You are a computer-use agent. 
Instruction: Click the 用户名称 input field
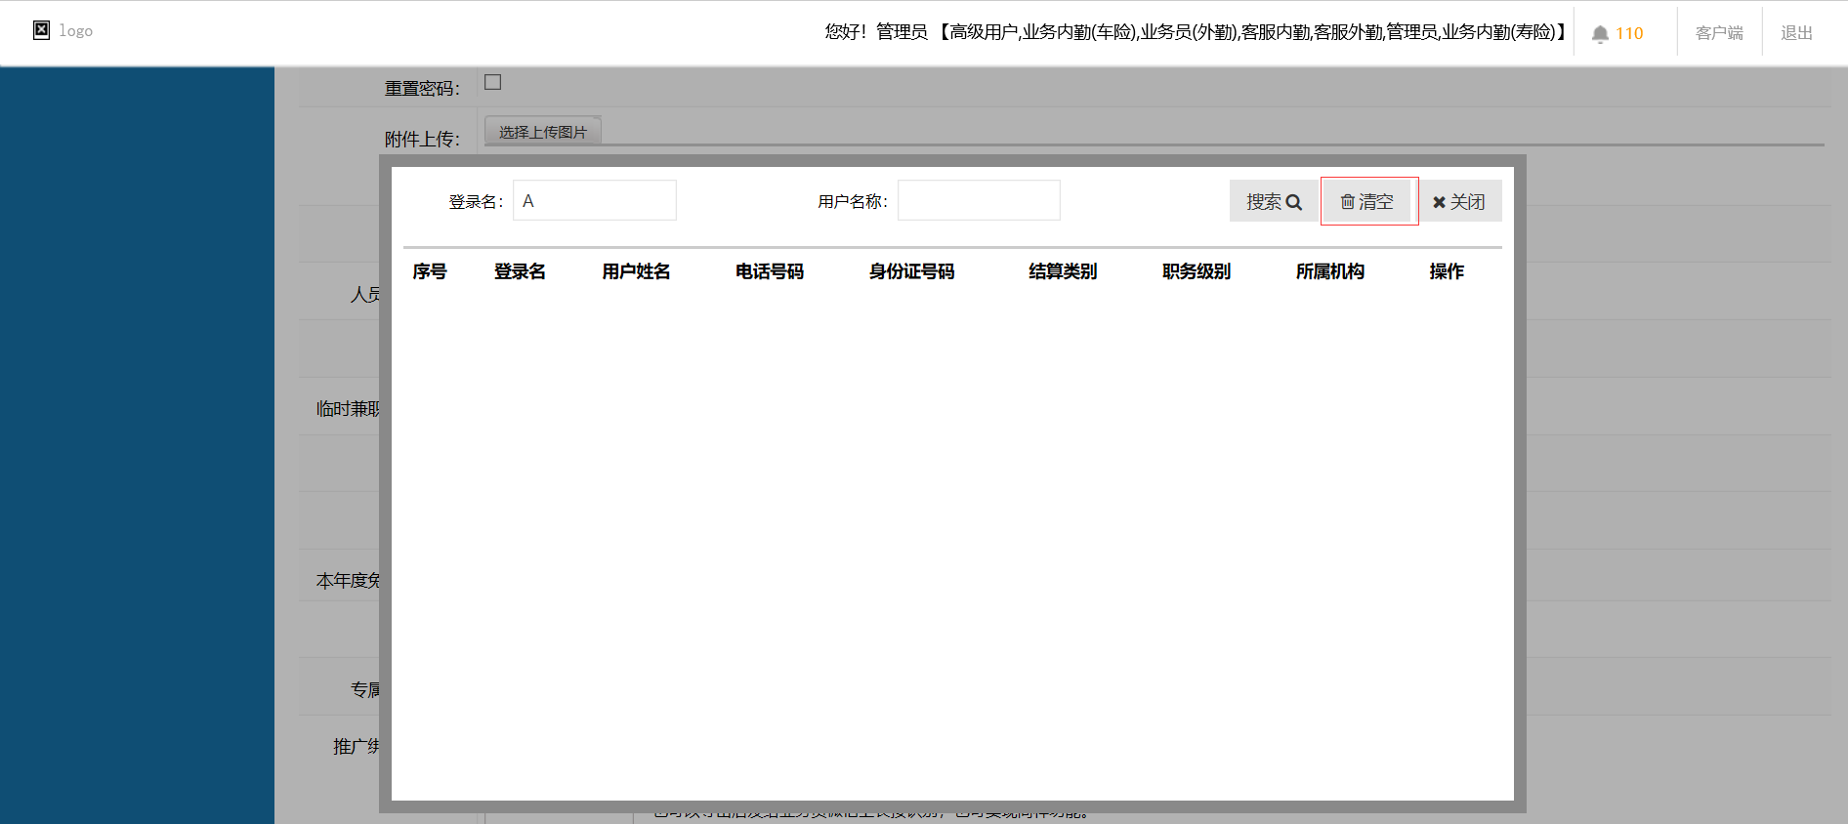tap(979, 200)
